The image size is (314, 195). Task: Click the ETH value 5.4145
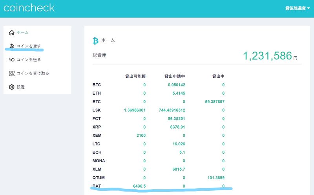click(x=179, y=93)
